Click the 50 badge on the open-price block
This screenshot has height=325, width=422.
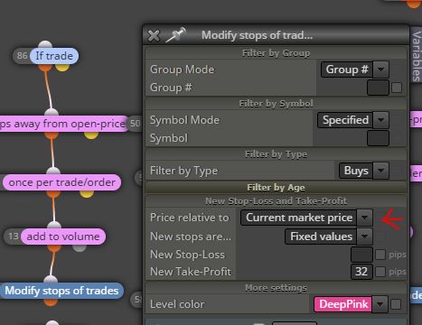tap(135, 124)
